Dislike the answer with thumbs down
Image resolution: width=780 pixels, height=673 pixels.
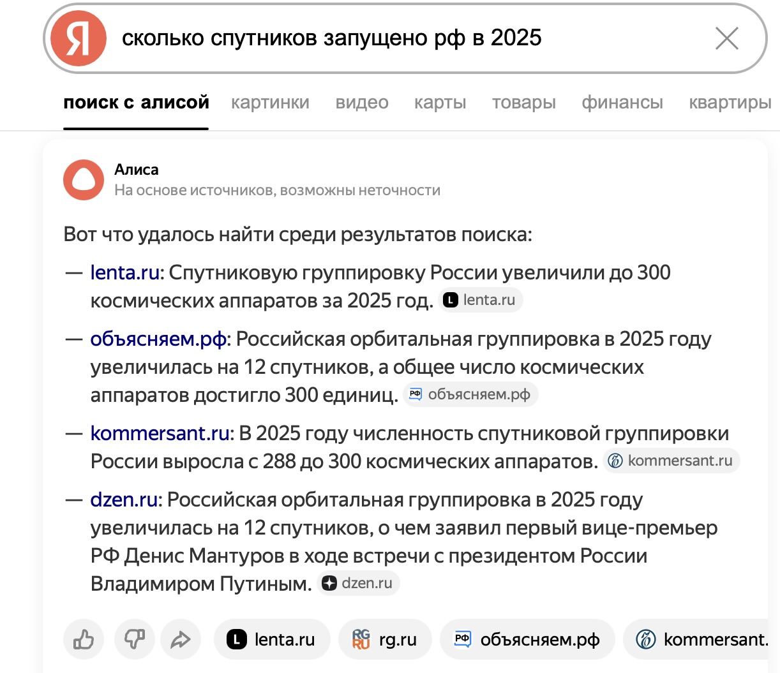pyautogui.click(x=135, y=639)
